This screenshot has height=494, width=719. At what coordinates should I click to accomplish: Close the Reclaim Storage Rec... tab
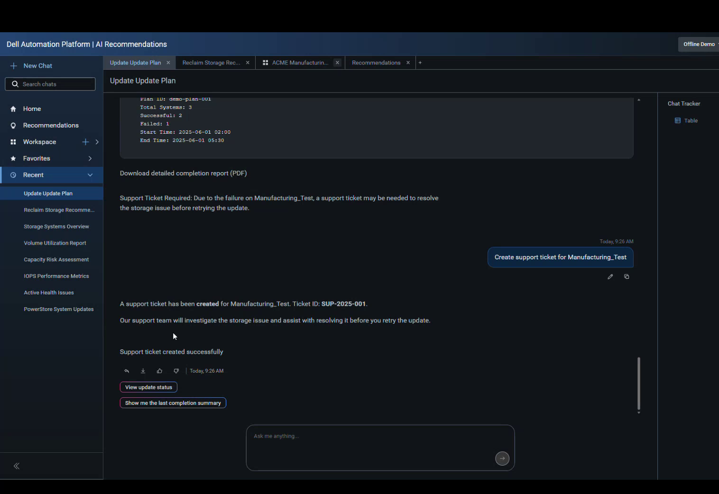tap(248, 63)
